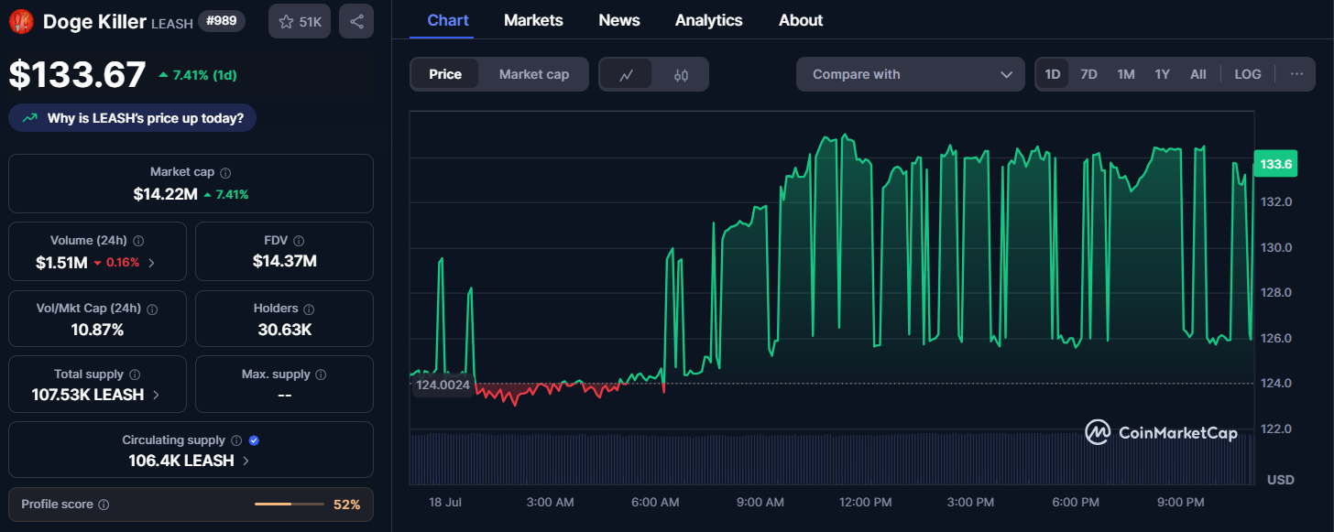
Task: Click the 107.53K LEASH total supply value
Action: point(88,395)
